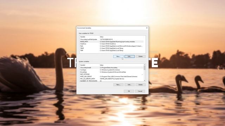This screenshot has height=126, width=225.
Task: Select the NUMBER_OF_PROCESSORS system variable row
Action: click(111, 81)
